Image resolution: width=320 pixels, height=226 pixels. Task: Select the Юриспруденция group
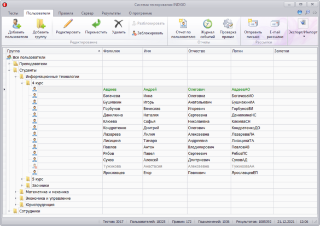[40, 205]
